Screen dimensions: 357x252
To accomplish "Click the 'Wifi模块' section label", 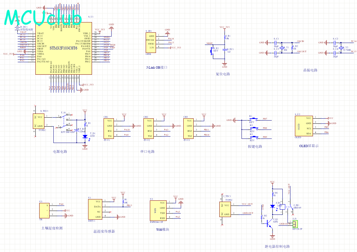I will click(x=162, y=230).
